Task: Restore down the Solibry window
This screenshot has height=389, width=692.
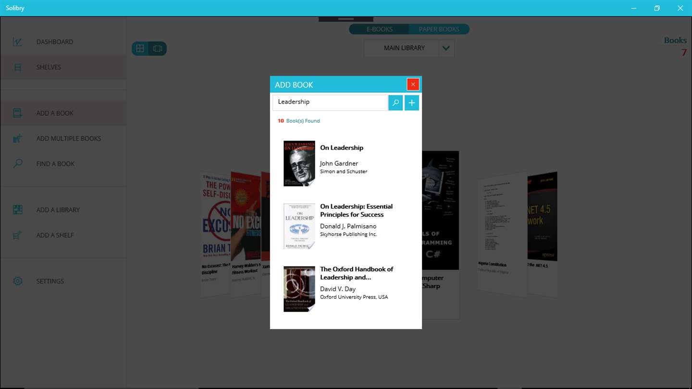Action: [x=657, y=8]
